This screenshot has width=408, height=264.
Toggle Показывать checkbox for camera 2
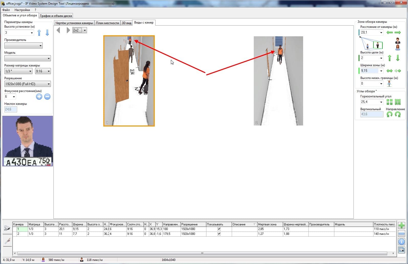(219, 234)
